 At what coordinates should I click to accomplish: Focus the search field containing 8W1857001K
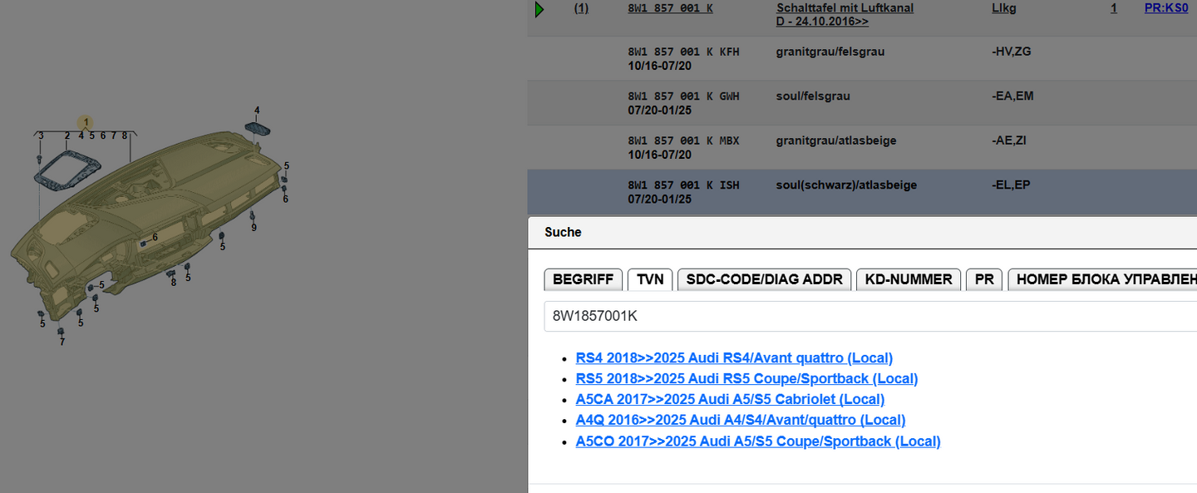870,316
